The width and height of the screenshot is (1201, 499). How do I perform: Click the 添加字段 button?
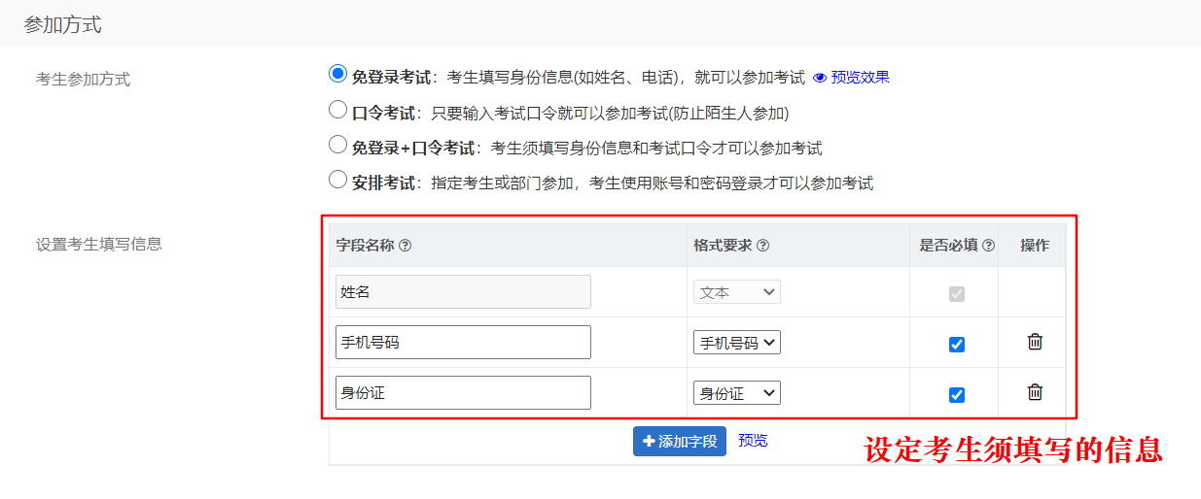click(x=680, y=441)
